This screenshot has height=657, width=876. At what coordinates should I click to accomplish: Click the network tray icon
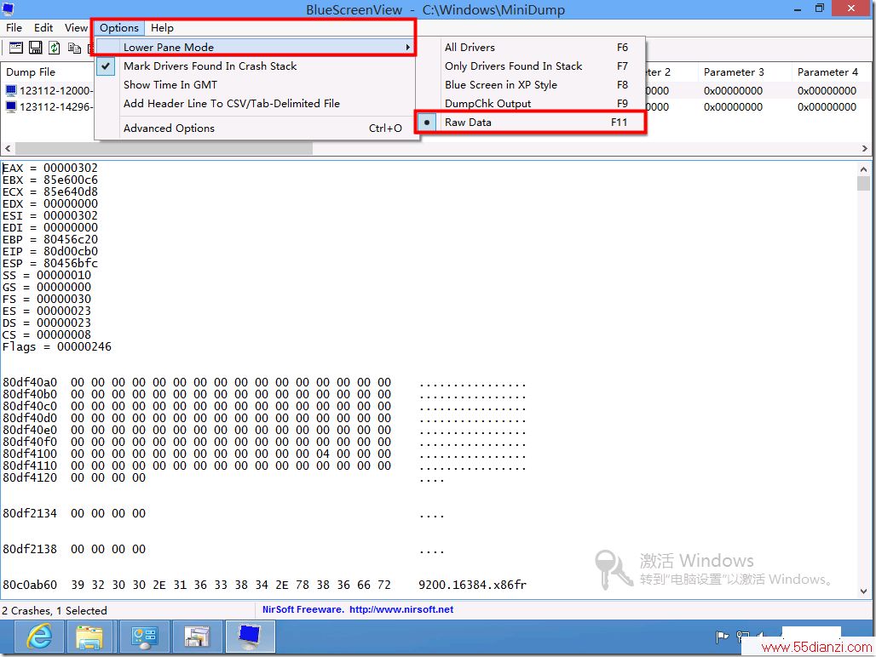742,637
